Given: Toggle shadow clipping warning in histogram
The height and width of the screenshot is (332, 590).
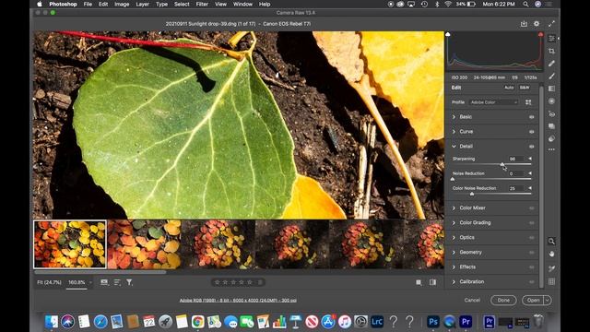Looking at the screenshot, I should (448, 34).
